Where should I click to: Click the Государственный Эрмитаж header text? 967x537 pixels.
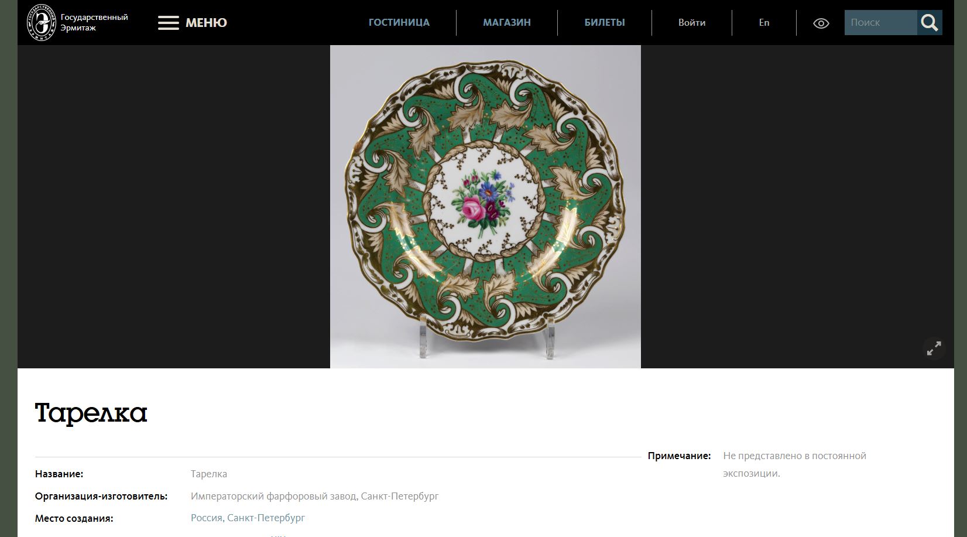(94, 22)
